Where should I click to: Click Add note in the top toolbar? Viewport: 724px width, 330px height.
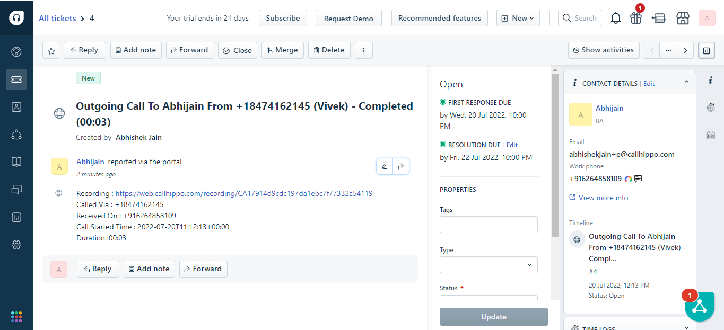(x=136, y=50)
